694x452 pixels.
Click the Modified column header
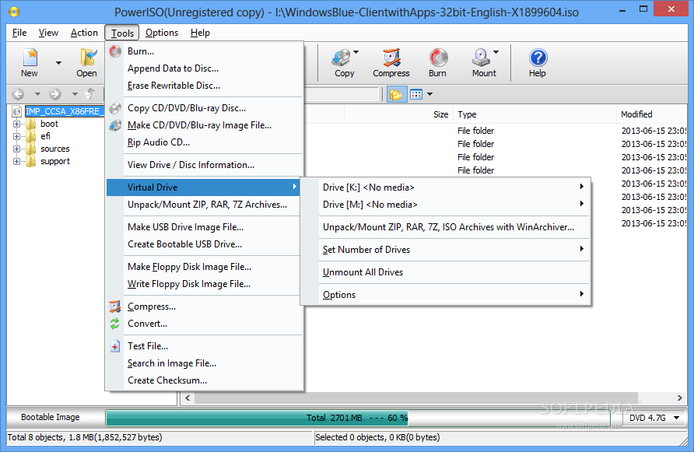click(x=651, y=114)
